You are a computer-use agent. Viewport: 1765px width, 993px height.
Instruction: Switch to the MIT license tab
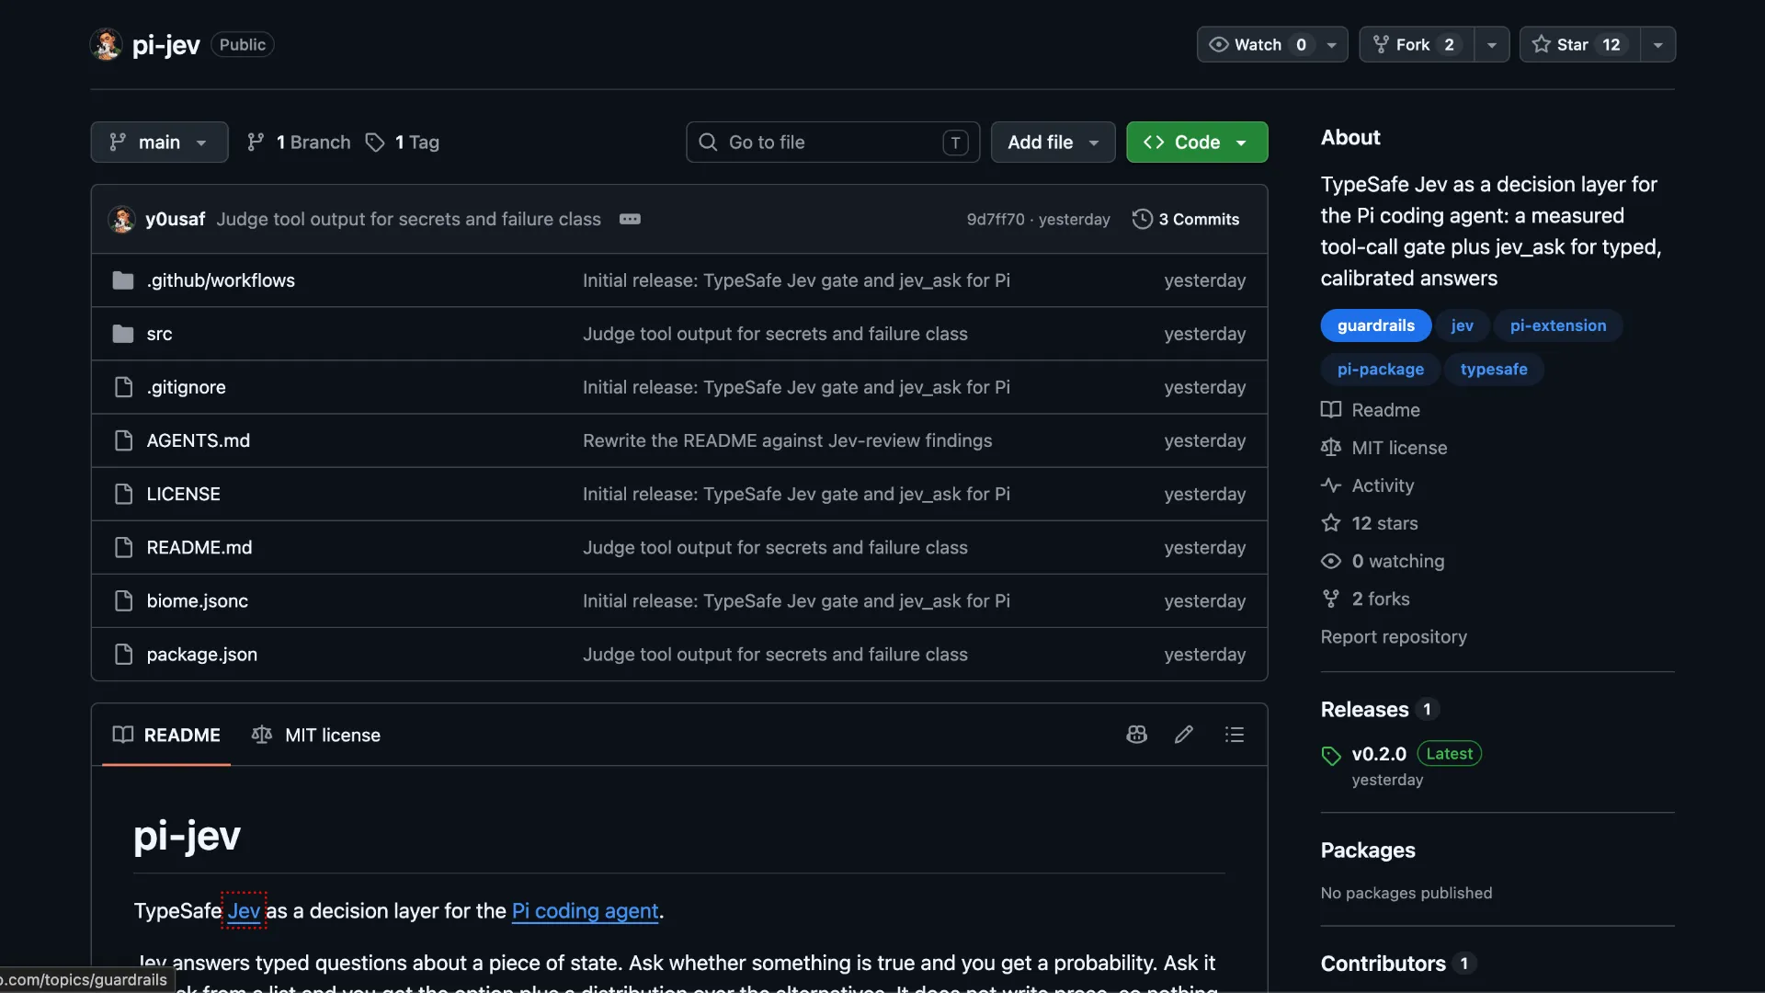point(316,735)
